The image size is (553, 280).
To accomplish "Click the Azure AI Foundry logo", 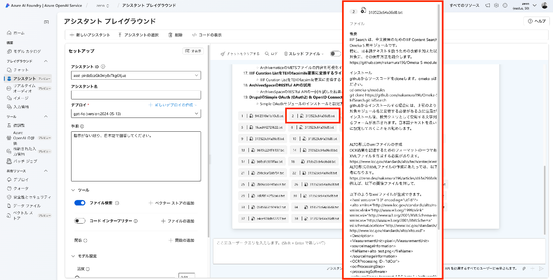I will [8, 6].
